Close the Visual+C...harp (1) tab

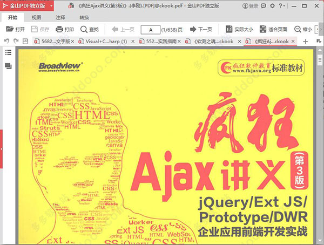pos(133,42)
